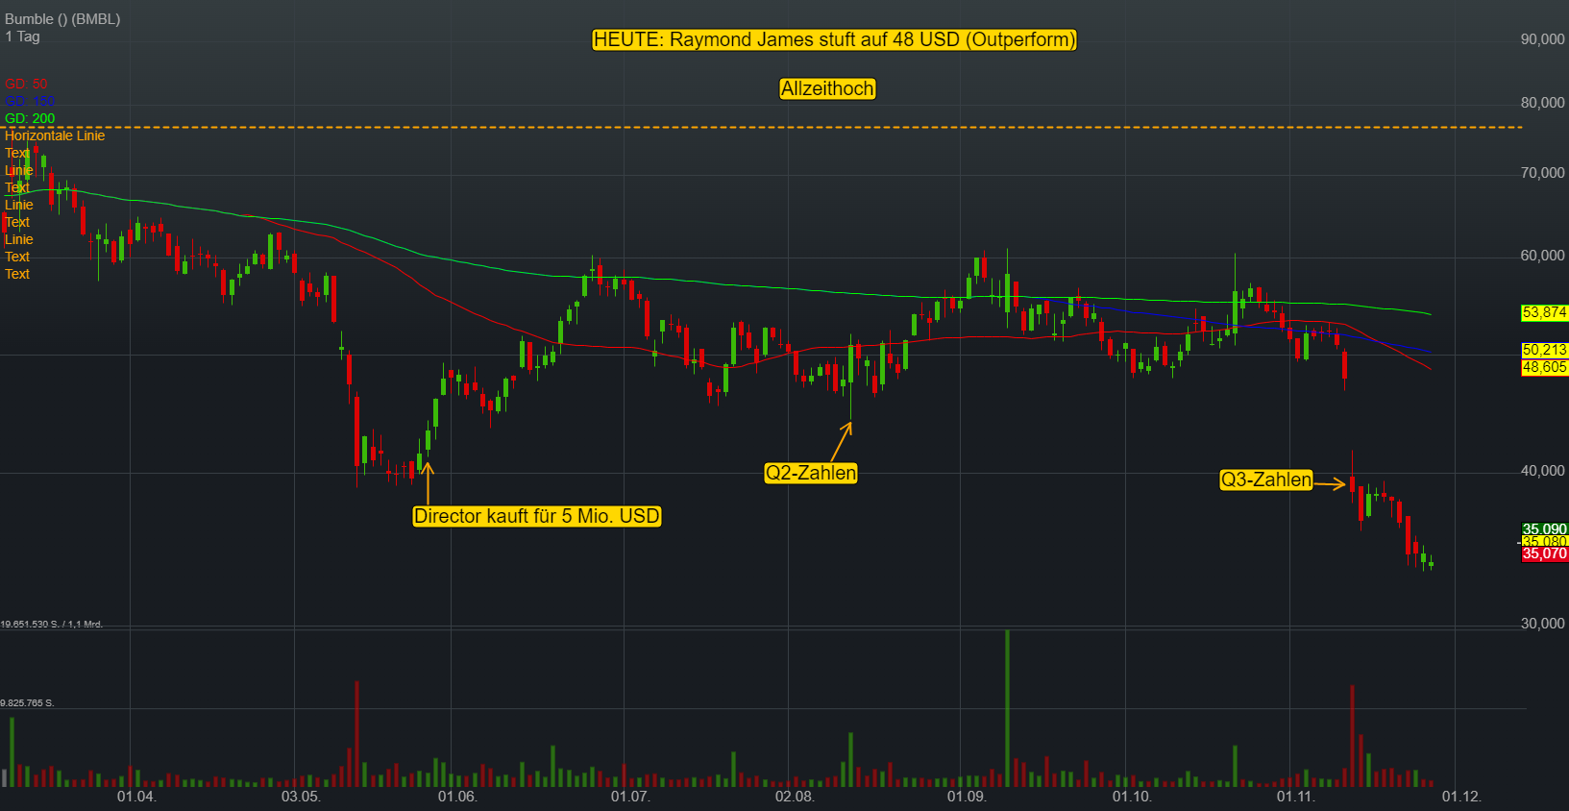Select the 'Allzeithoch' annotation label
The width and height of the screenshot is (1569, 811).
click(x=827, y=88)
